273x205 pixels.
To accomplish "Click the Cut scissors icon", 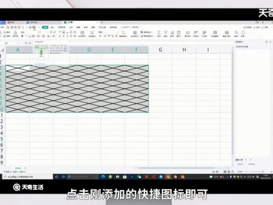I will point(5,32).
